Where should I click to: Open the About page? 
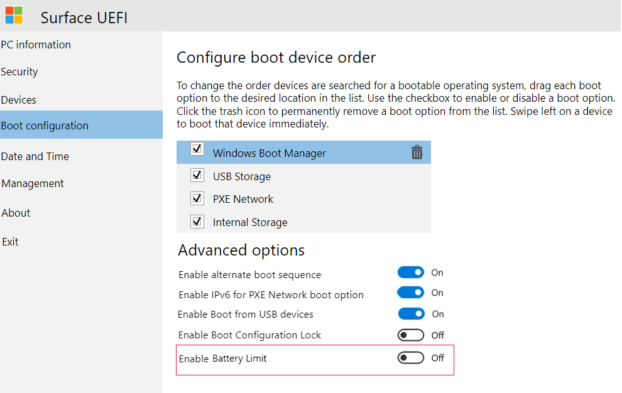tap(16, 213)
